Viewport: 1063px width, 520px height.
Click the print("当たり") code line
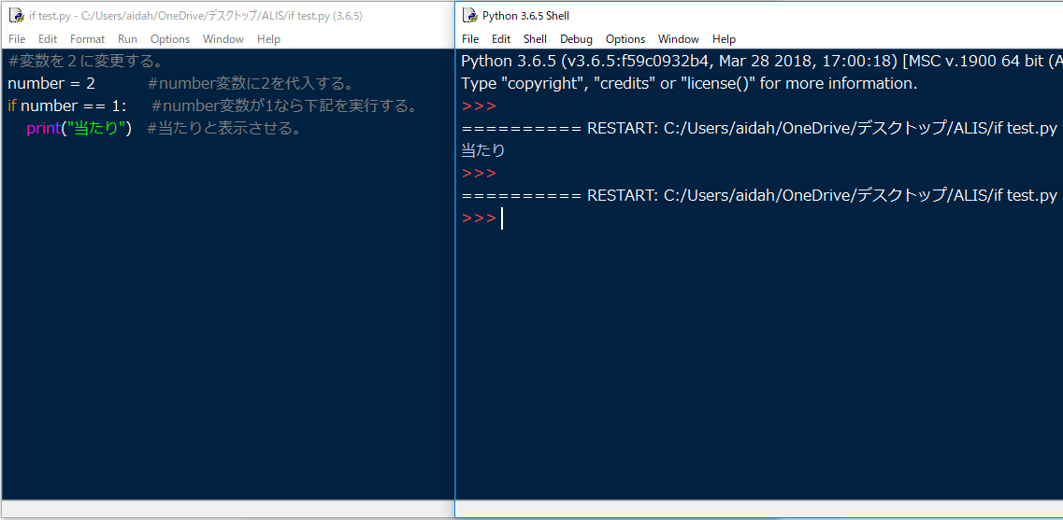[79, 129]
